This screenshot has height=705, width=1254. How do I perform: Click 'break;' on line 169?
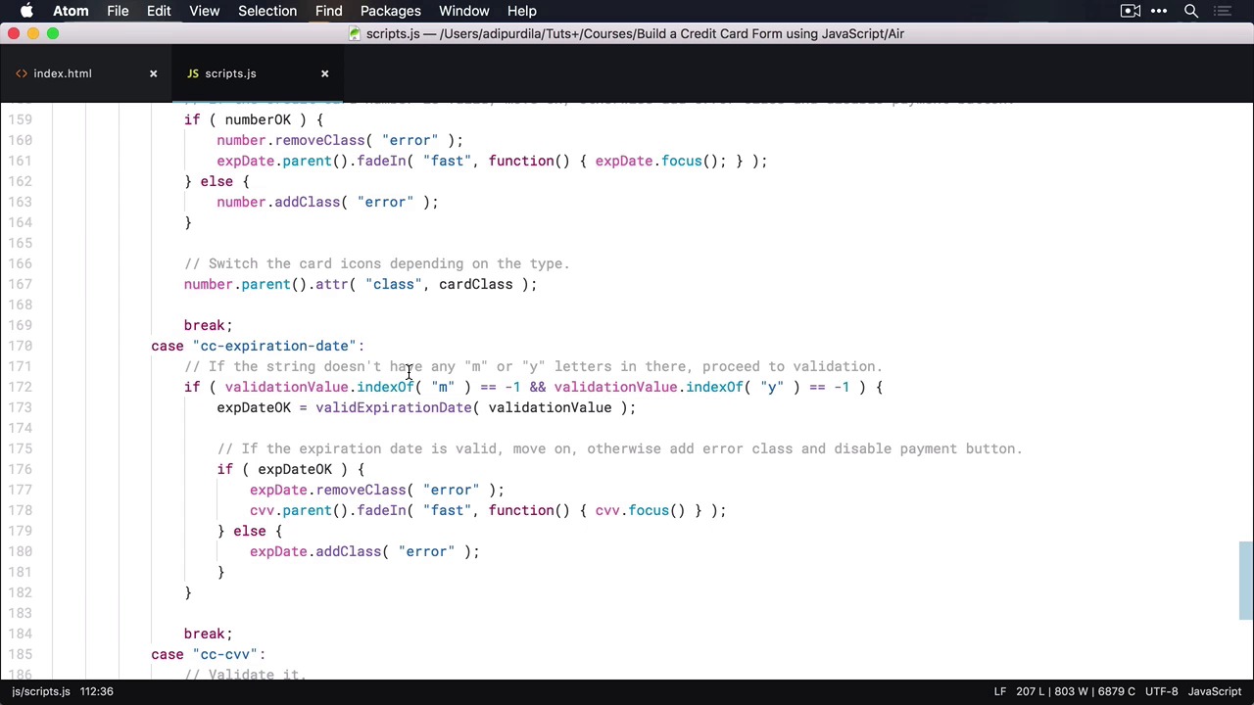[x=208, y=325]
